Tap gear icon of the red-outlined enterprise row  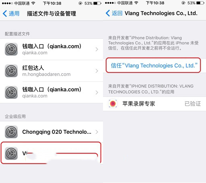(x=11, y=153)
